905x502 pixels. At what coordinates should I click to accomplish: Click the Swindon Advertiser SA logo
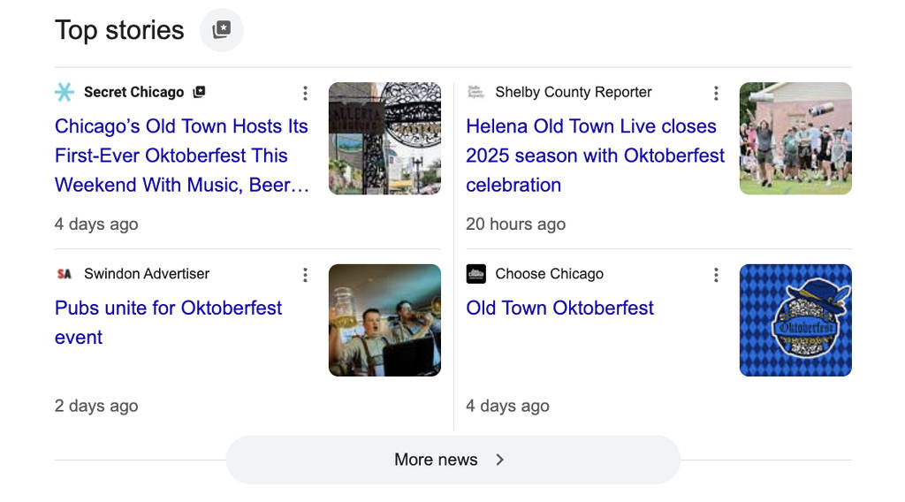[65, 274]
